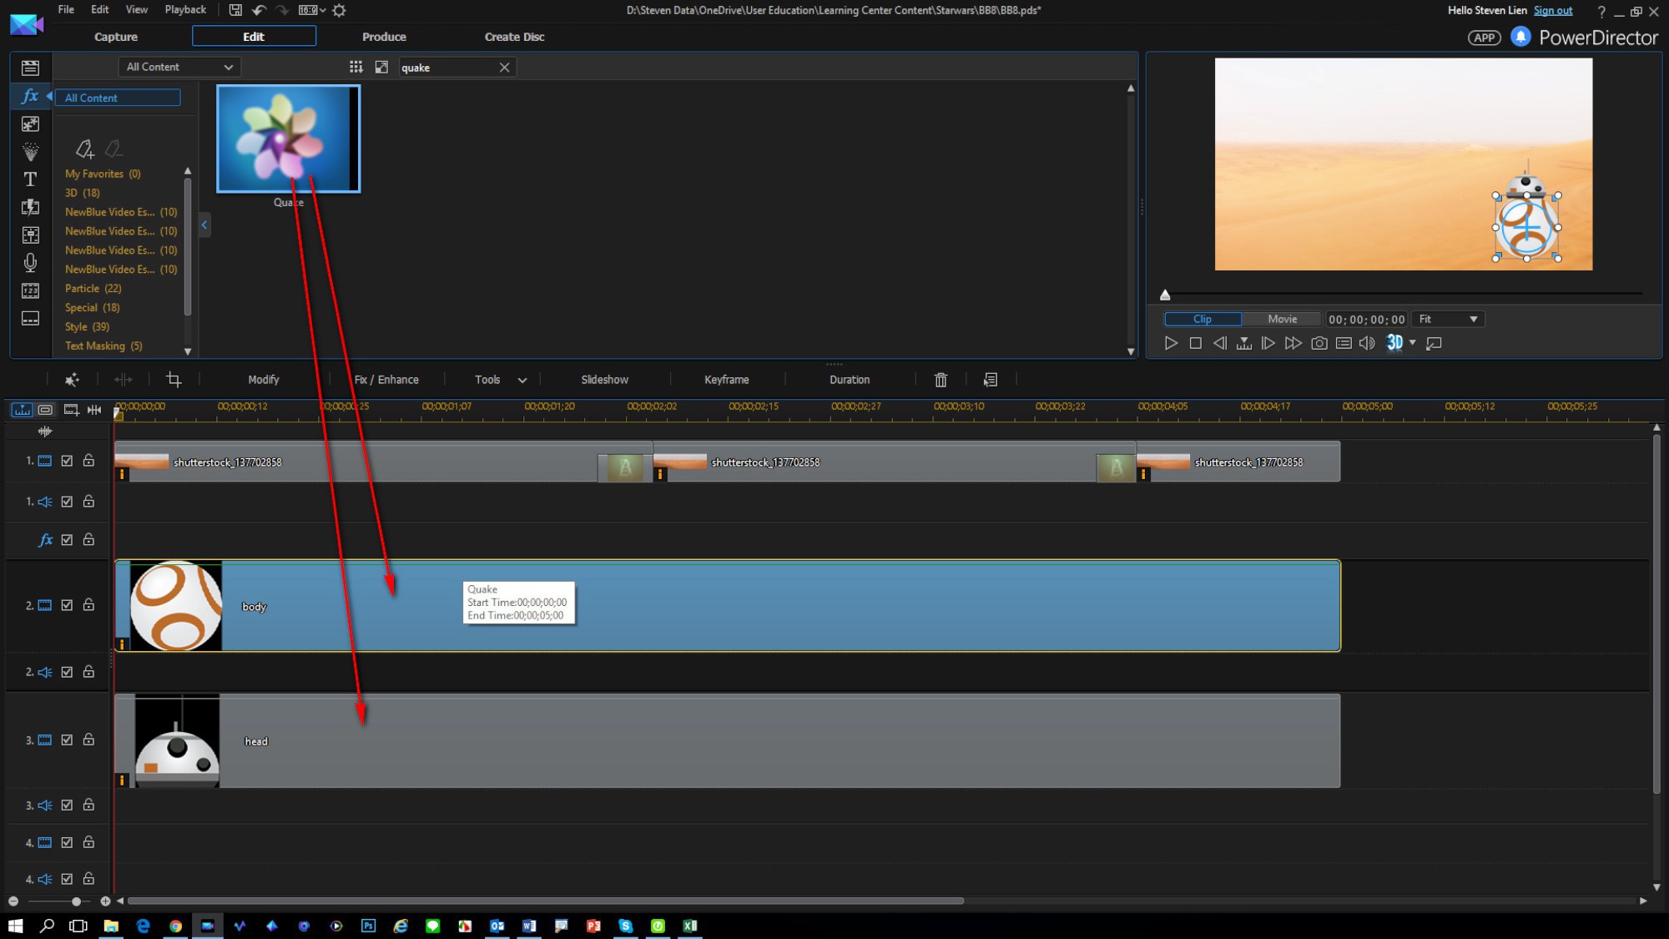1669x939 pixels.
Task: Click the Stop button in preview
Action: 1195,343
